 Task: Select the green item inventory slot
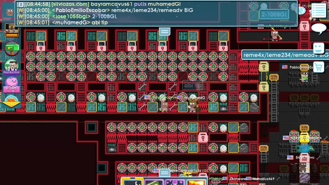[x=154, y=182]
